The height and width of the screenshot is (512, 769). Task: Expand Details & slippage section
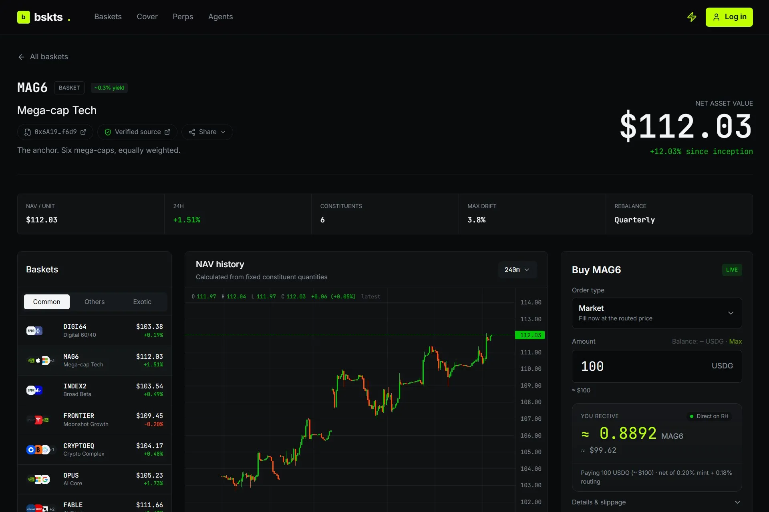click(657, 502)
